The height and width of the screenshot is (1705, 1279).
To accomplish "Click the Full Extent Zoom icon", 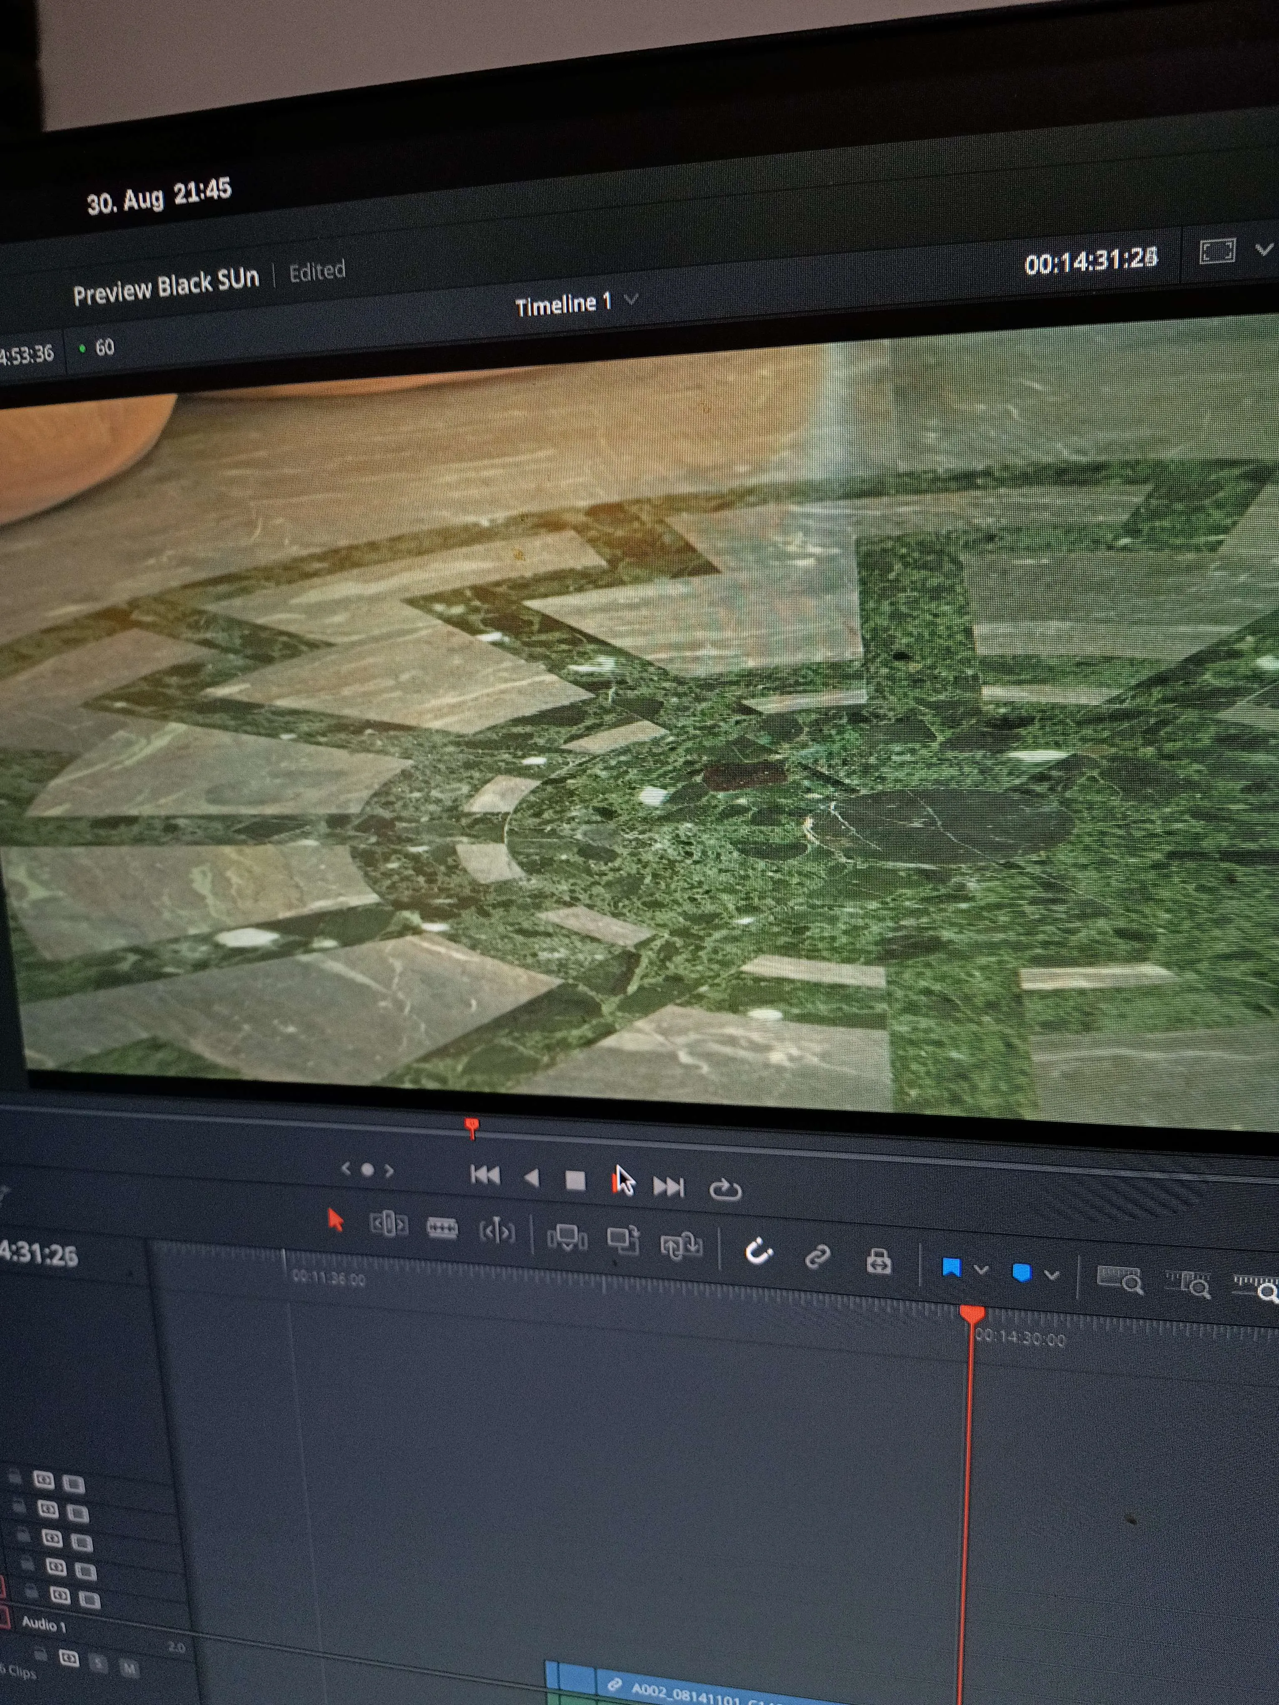I will pyautogui.click(x=1120, y=1280).
